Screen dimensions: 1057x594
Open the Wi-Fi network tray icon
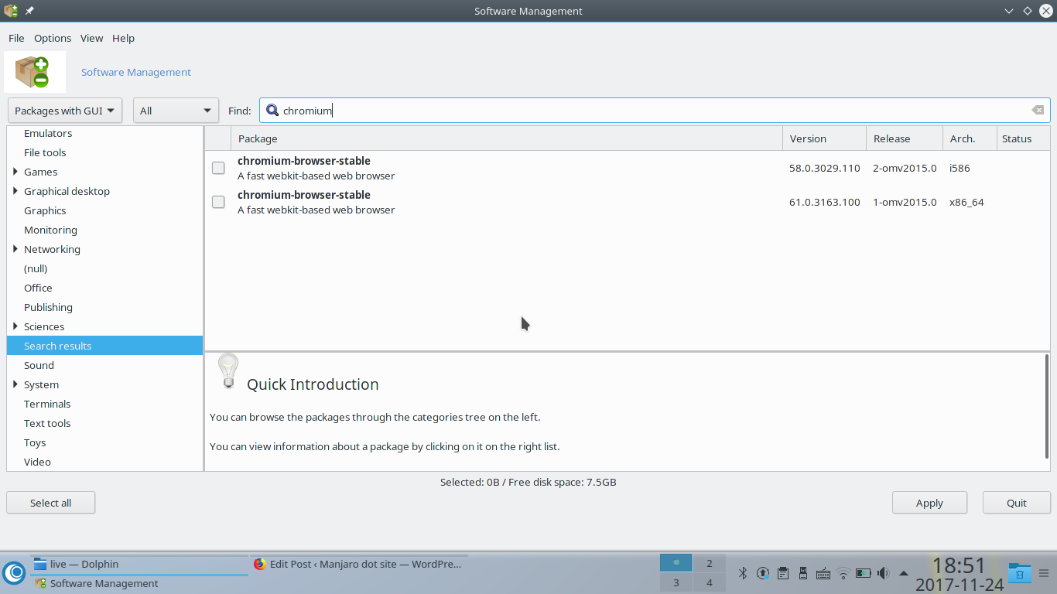843,573
